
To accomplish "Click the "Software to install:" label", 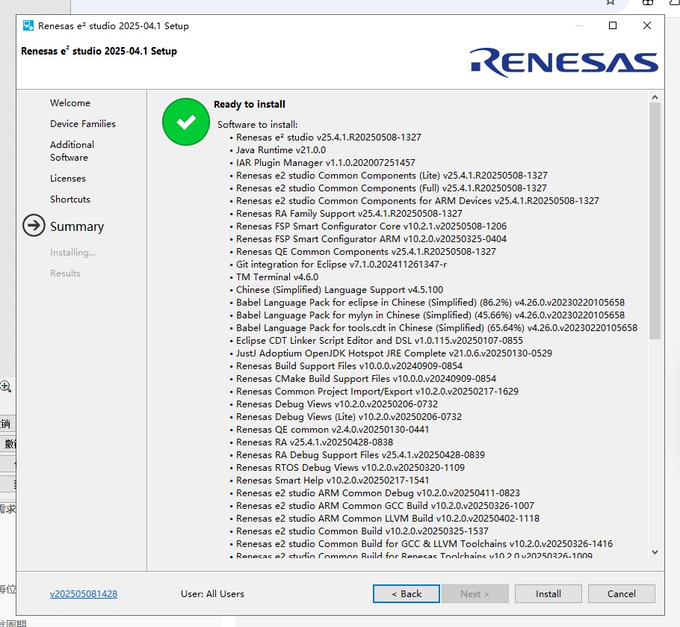I will [257, 125].
